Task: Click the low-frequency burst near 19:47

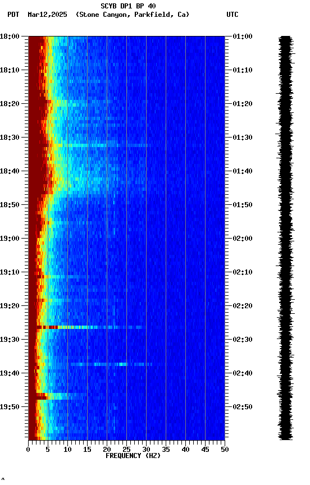Action: (54, 396)
